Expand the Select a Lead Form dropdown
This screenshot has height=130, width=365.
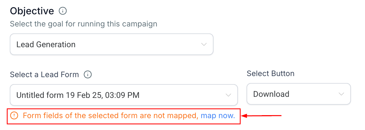(x=124, y=95)
